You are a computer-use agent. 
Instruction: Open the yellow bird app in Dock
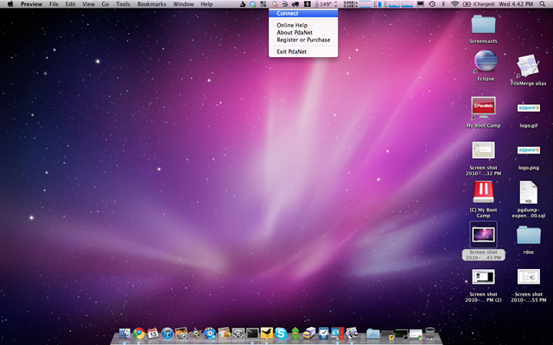[x=267, y=333]
